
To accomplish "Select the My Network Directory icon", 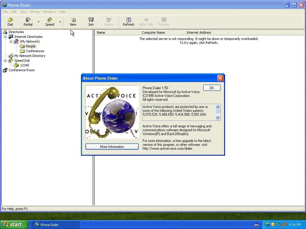I will pyautogui.click(x=11, y=56).
